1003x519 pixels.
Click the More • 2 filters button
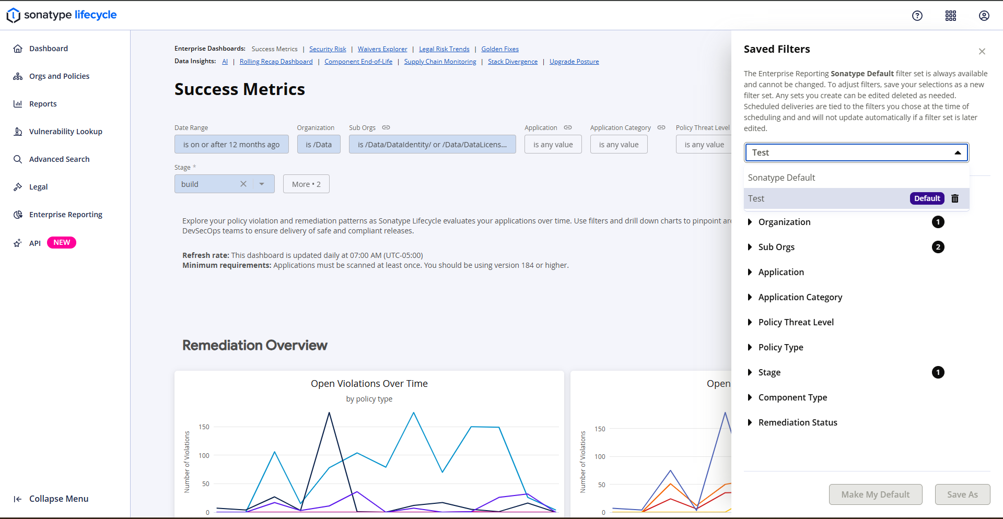point(306,184)
